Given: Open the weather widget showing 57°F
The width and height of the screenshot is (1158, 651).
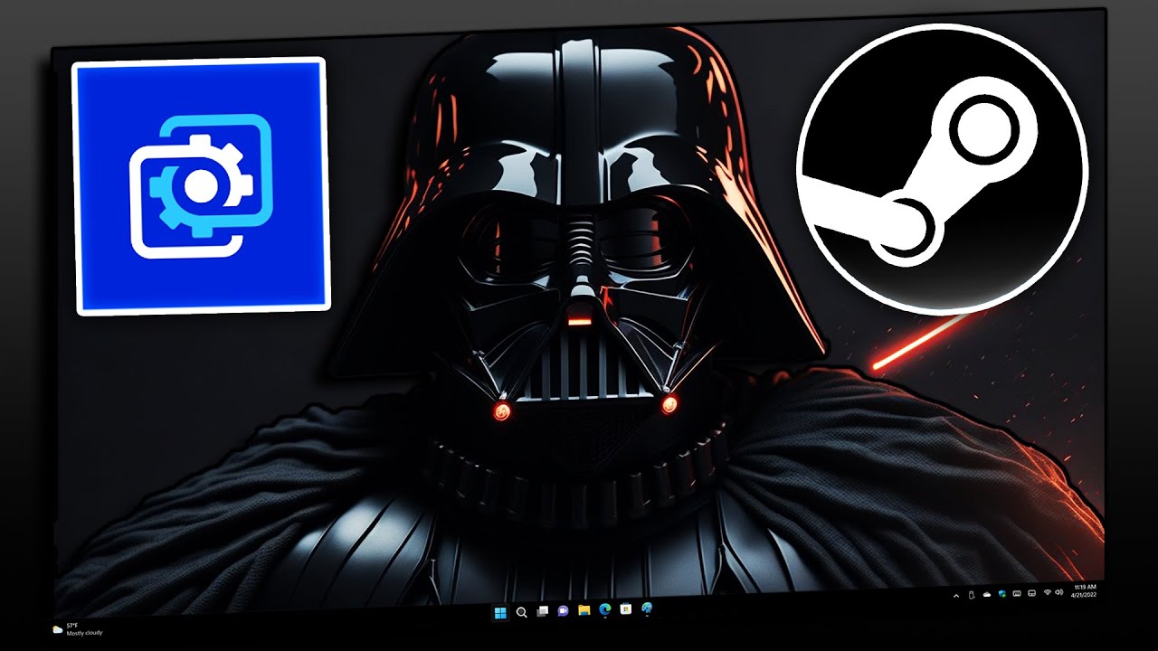Looking at the screenshot, I should (78, 628).
